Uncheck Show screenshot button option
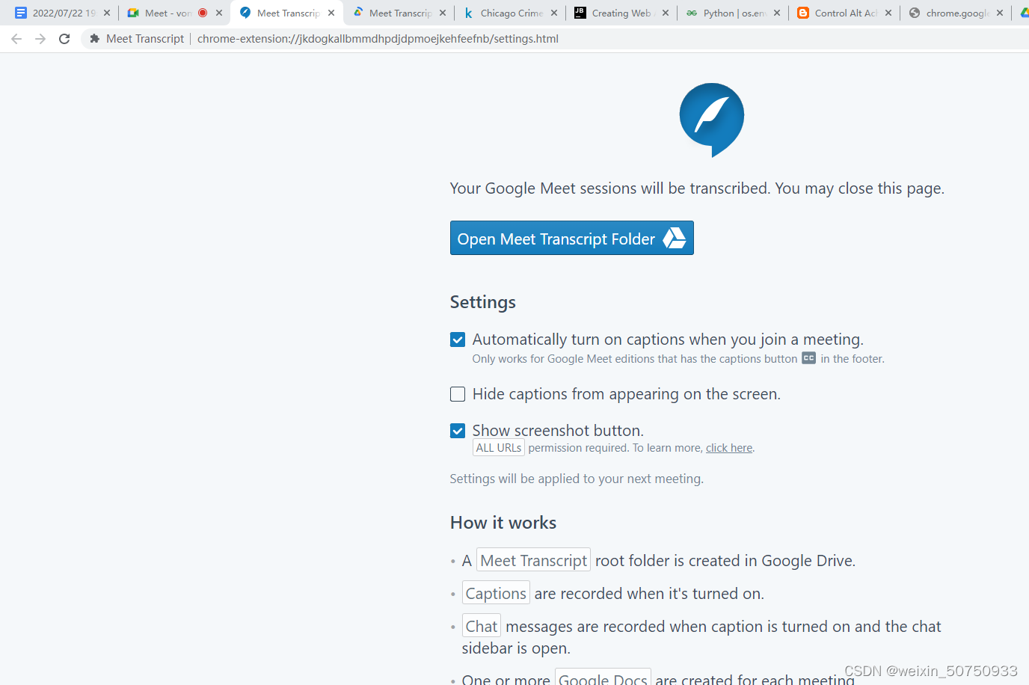The height and width of the screenshot is (685, 1029). [458, 431]
